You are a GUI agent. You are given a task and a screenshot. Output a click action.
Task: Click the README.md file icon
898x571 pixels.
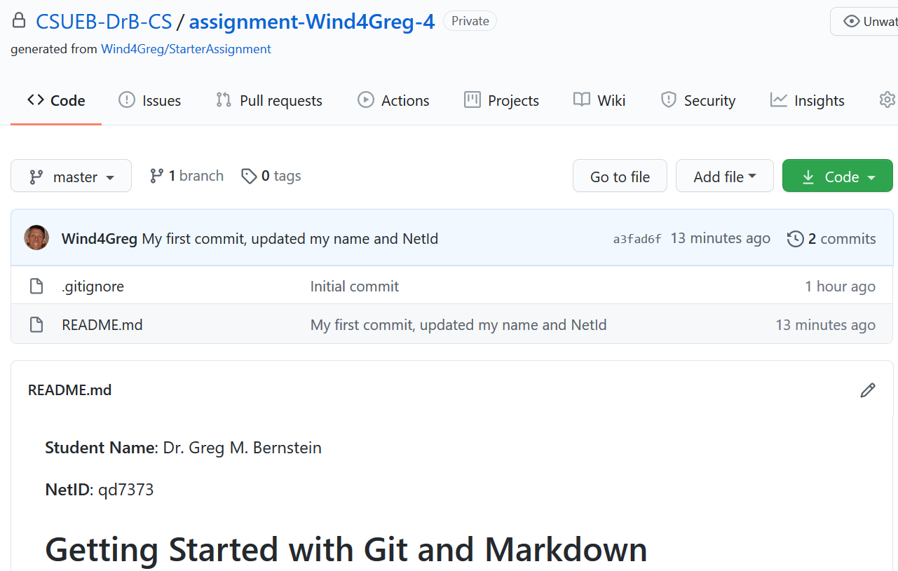[x=36, y=324]
